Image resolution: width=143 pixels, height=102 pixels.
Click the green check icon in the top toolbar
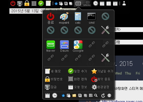point(41,4)
